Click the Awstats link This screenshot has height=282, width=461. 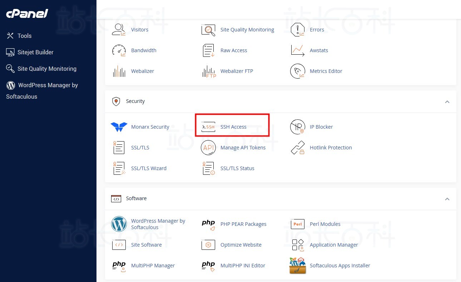319,50
